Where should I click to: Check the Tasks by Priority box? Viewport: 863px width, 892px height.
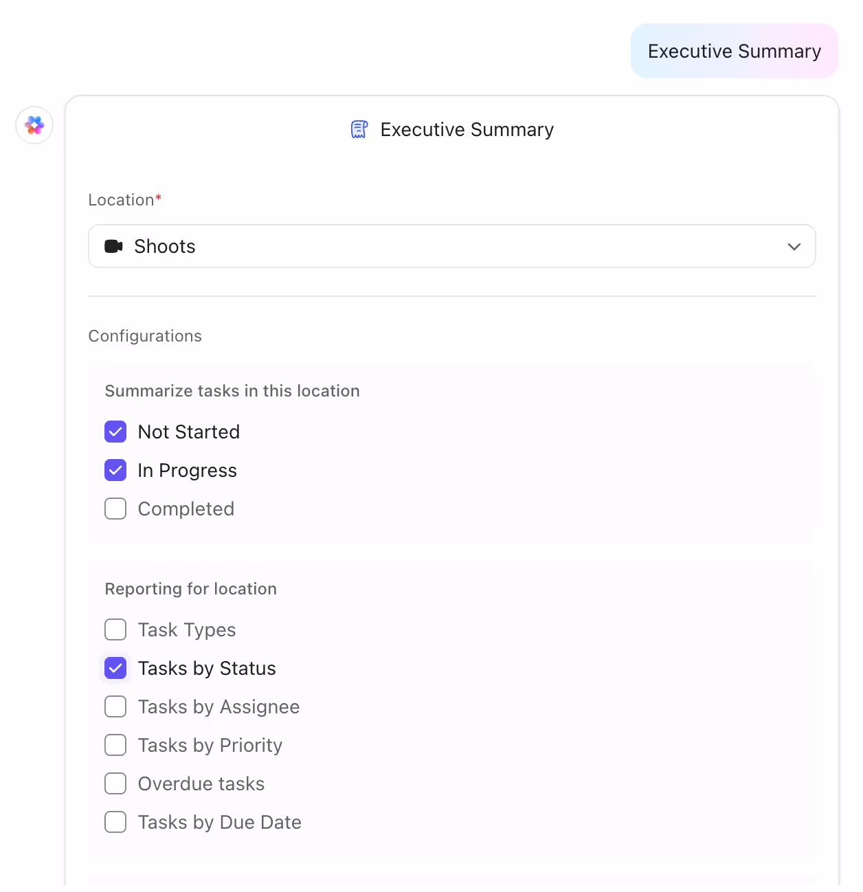(x=115, y=745)
